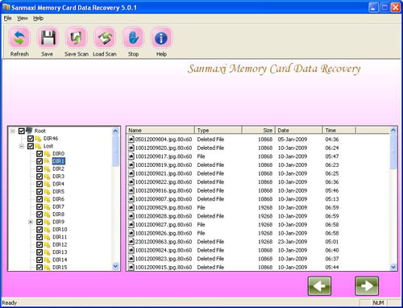The height and width of the screenshot is (308, 403).
Task: Click the Refresh toolbar icon
Action: coord(19,38)
